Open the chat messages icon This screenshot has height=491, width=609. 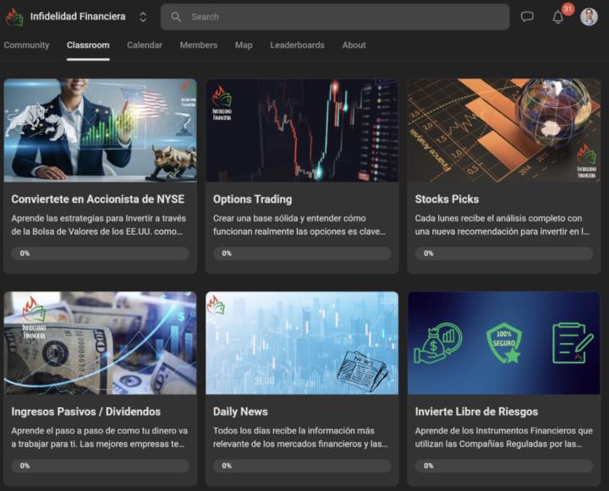click(x=527, y=17)
